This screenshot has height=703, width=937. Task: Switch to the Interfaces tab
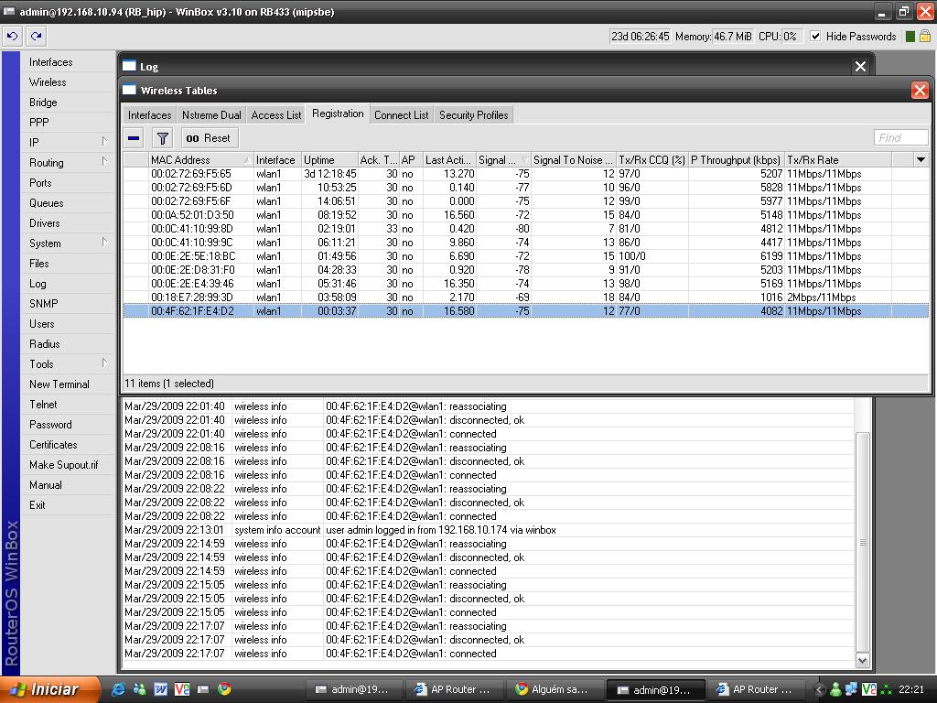pos(149,114)
